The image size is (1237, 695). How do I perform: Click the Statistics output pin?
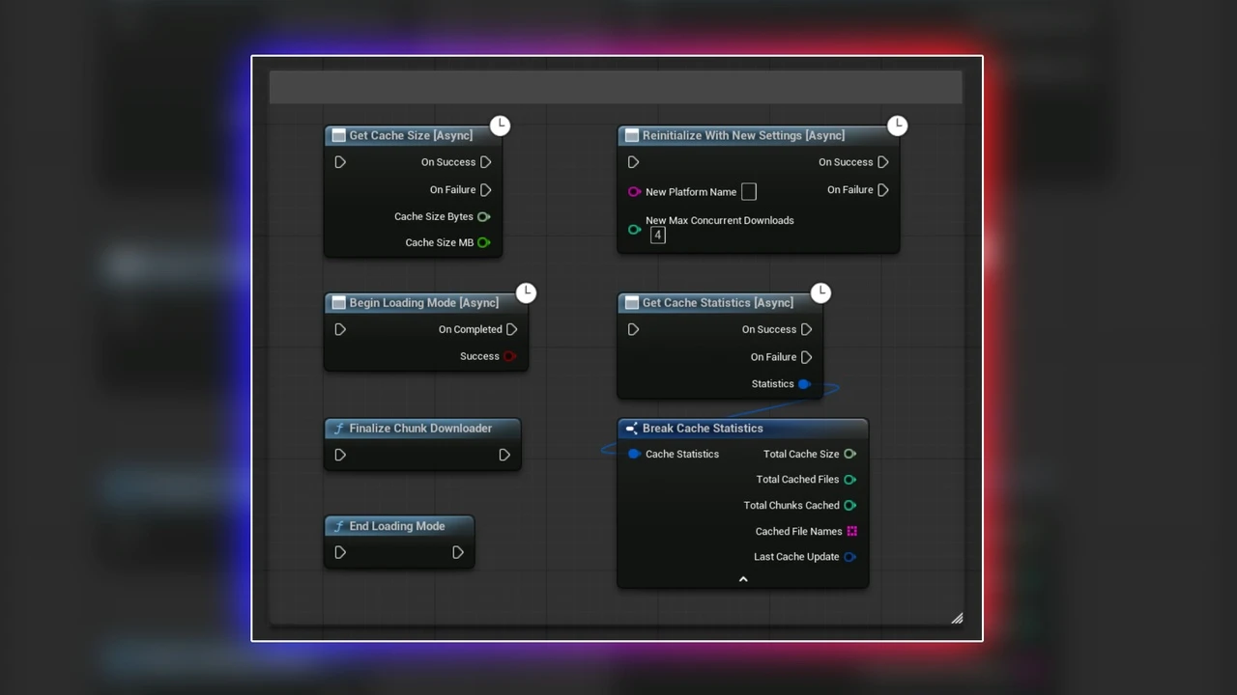pos(803,384)
